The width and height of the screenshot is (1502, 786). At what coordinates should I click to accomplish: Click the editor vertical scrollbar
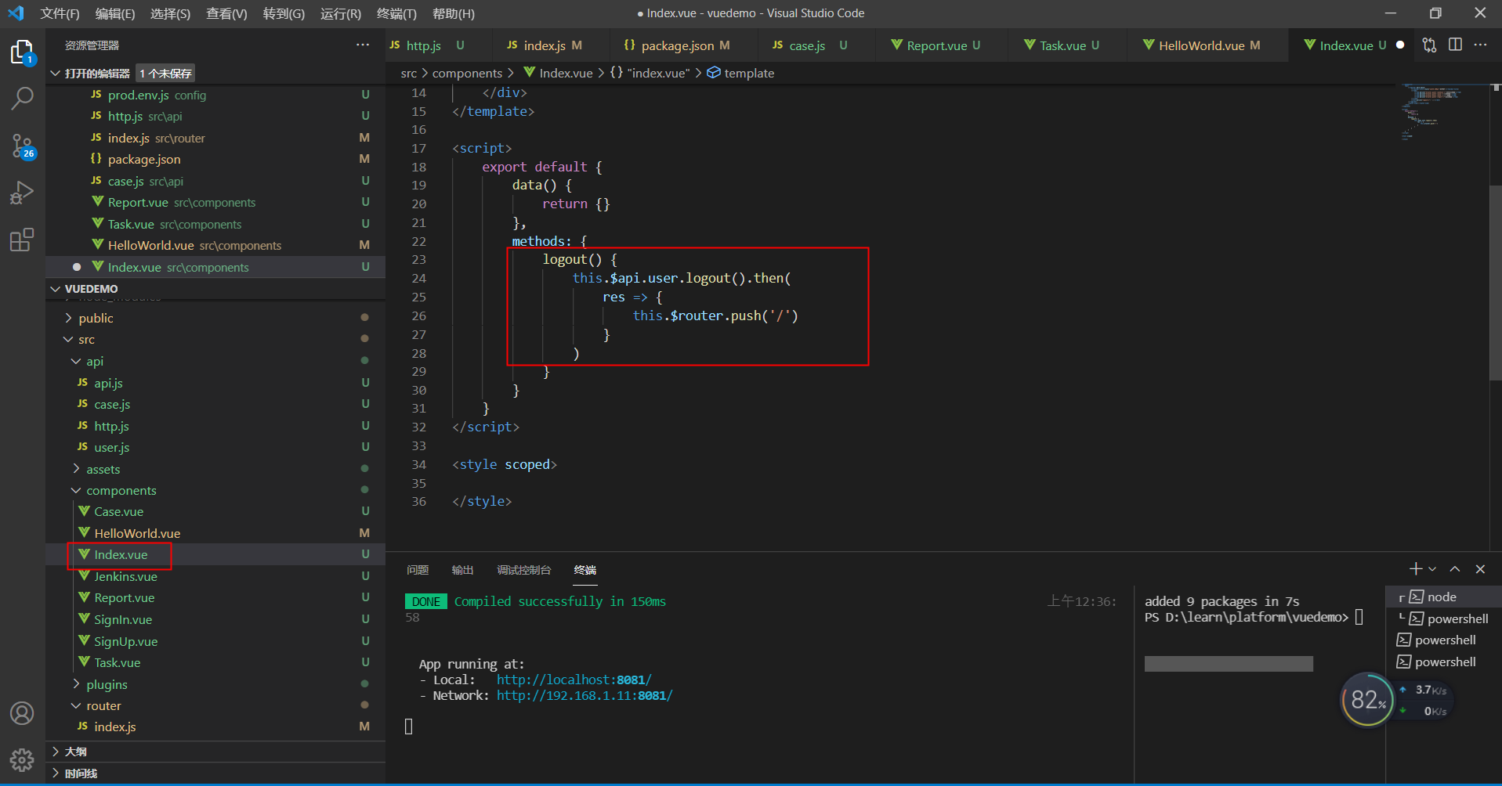click(1495, 282)
